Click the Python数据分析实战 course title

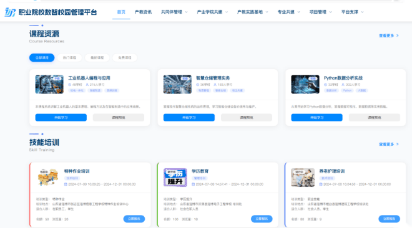[343, 78]
